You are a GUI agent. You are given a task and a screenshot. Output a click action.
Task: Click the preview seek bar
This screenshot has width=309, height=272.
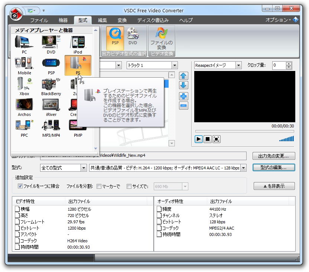(244, 131)
